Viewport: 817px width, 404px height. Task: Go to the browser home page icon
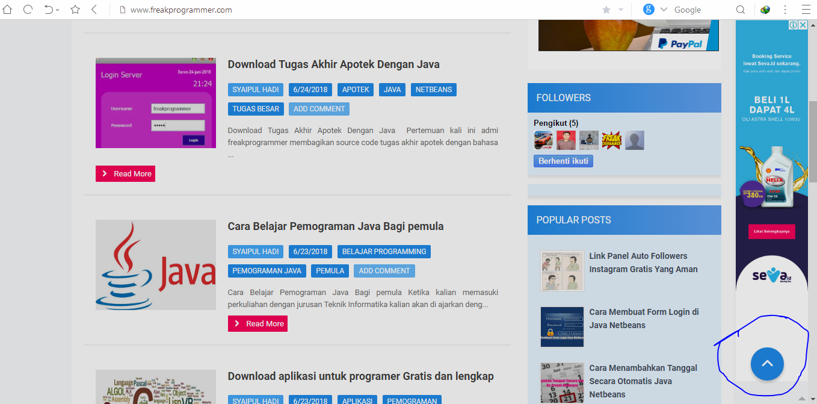point(8,10)
